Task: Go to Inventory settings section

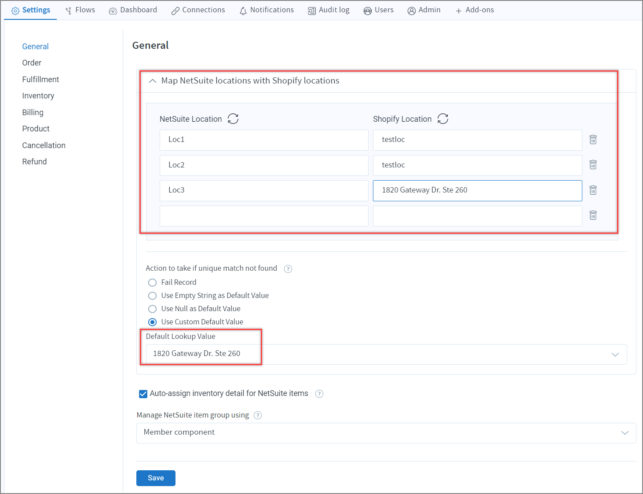Action: (x=38, y=96)
